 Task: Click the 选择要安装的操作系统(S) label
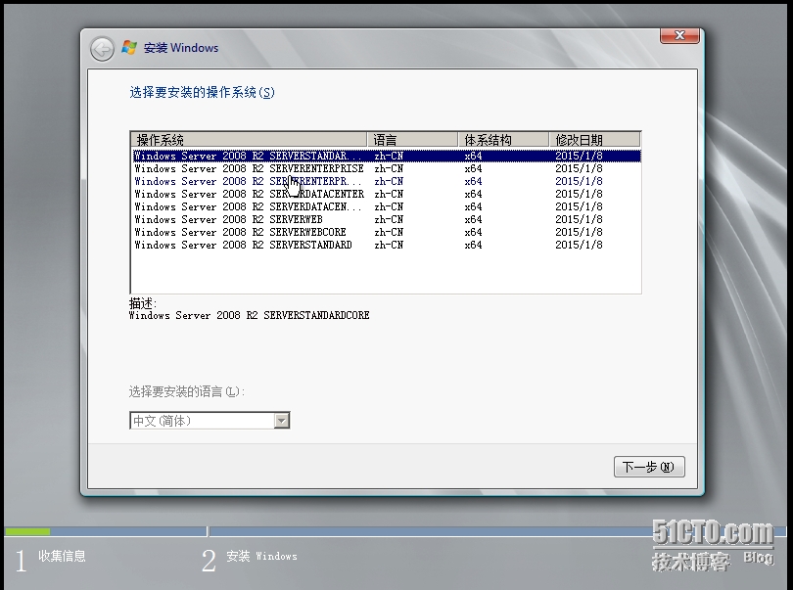[202, 93]
